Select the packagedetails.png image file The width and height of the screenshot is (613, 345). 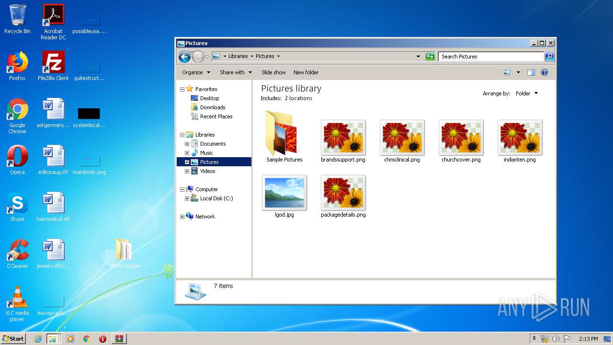[x=343, y=193]
